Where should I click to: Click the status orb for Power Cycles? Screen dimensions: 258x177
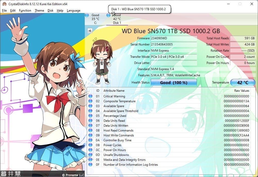(90, 145)
